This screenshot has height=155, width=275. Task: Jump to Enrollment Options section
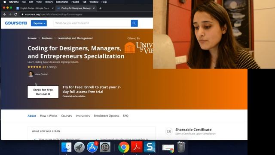[106, 116]
